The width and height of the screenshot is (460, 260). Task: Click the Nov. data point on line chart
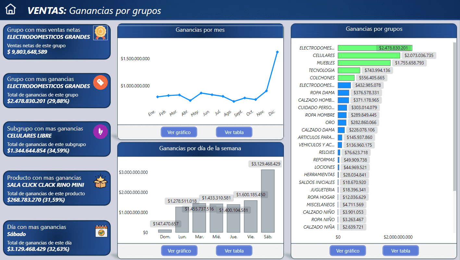tap(267, 91)
